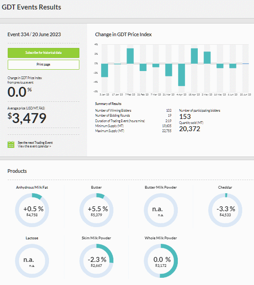
Task: Select the 7 Feb '23 chart bar
Action: tap(130, 56)
